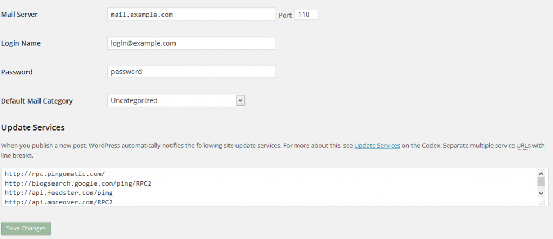
Task: Click the Default Mail Category label
Action: click(x=37, y=101)
